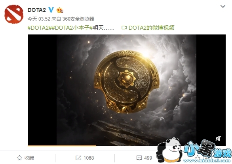Unmute the video with the speaker icon

(218, 139)
